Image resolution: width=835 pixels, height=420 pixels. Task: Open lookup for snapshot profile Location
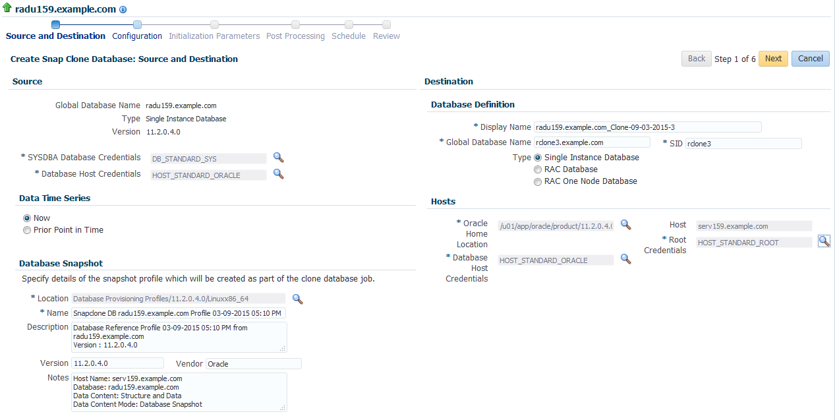297,299
